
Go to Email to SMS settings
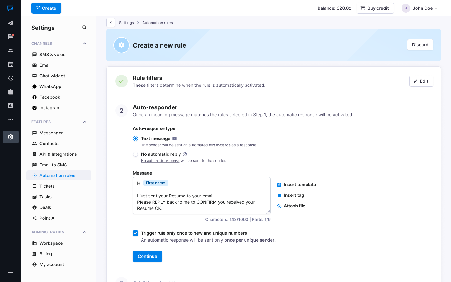coord(53,165)
